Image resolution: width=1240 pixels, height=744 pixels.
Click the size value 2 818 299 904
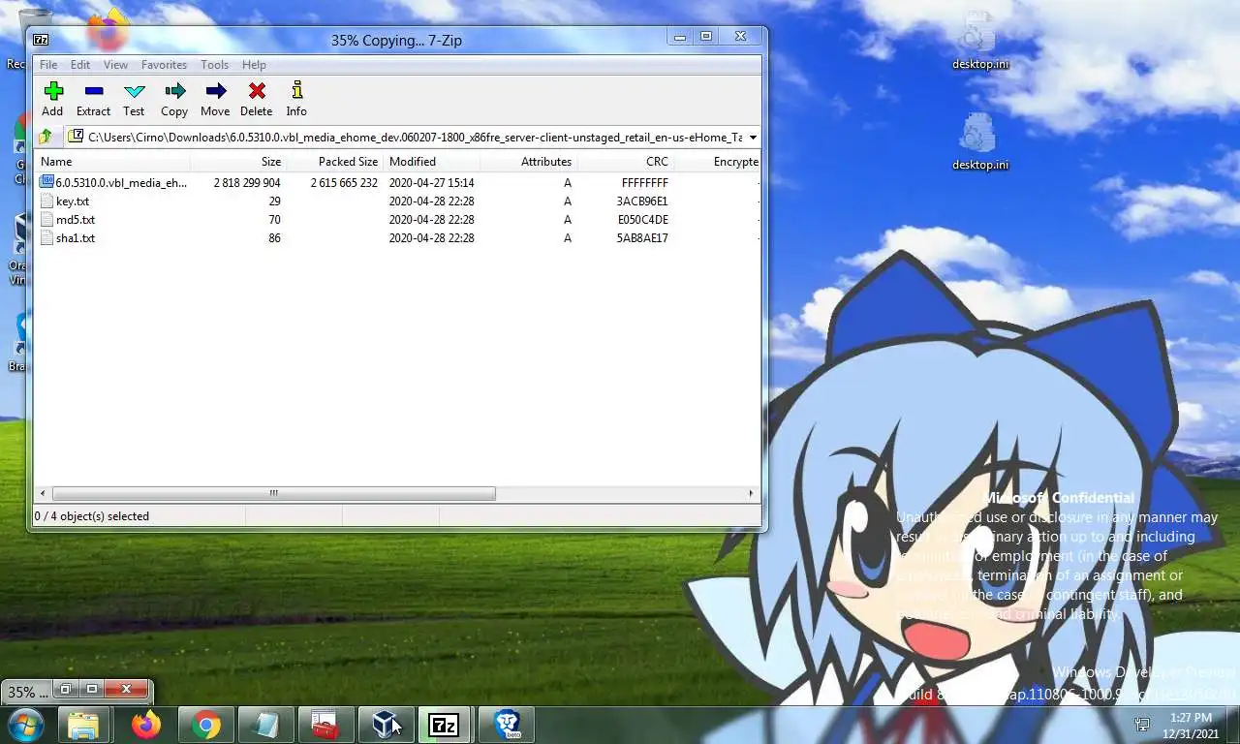[x=247, y=182]
